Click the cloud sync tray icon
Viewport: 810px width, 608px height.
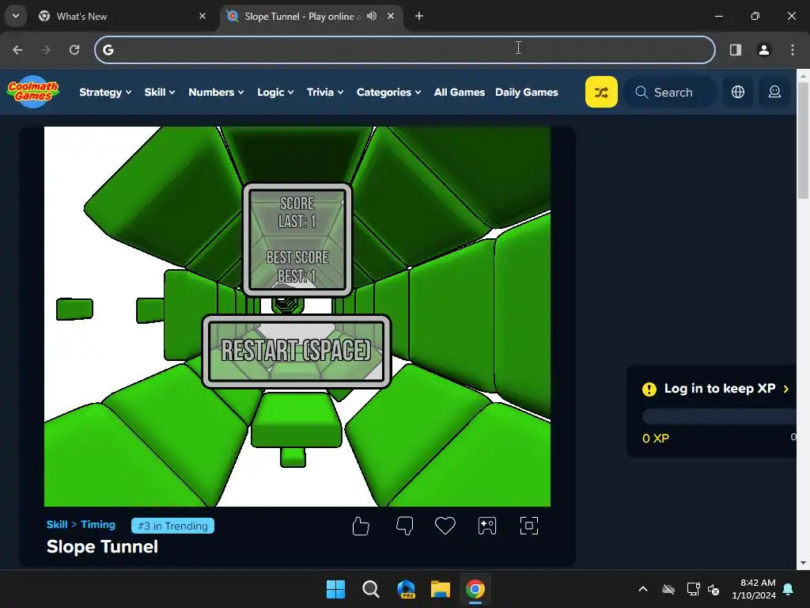point(668,589)
